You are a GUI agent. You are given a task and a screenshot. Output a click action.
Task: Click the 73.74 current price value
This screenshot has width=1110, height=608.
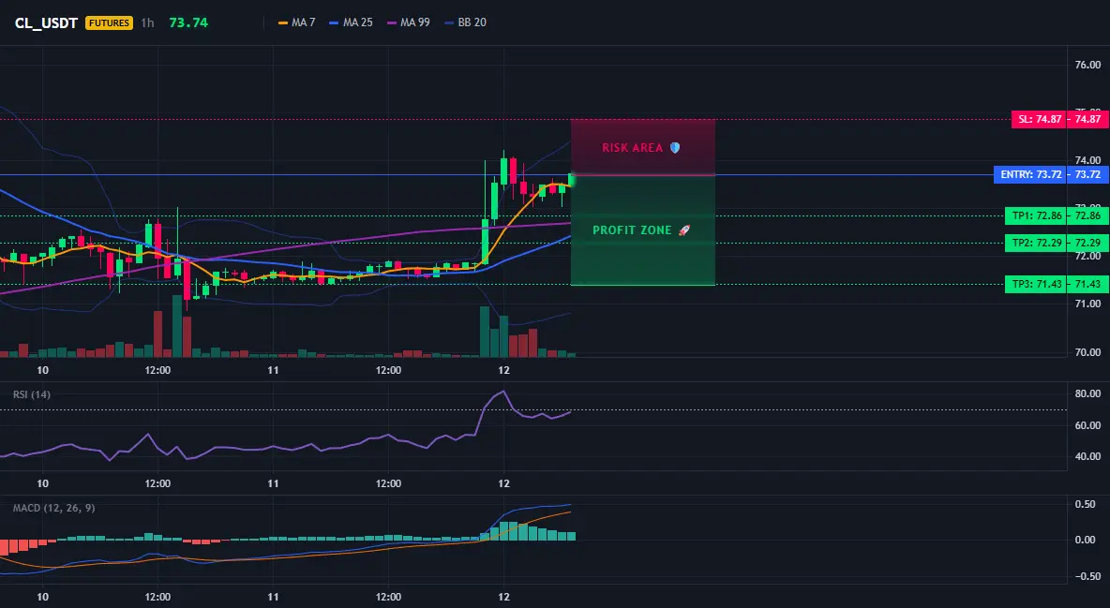[x=188, y=22]
